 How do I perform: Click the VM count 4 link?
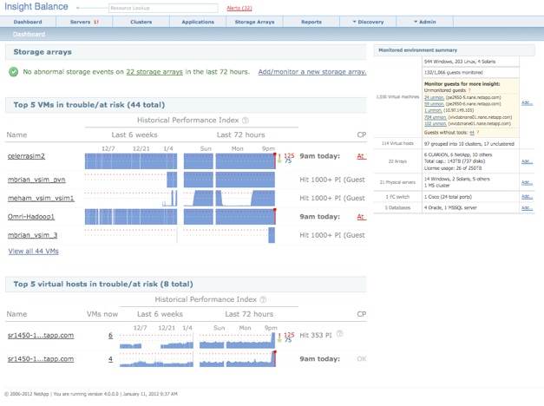110,359
